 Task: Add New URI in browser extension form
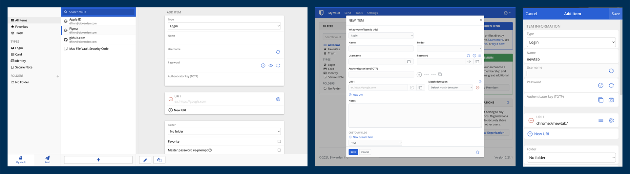[x=538, y=134]
